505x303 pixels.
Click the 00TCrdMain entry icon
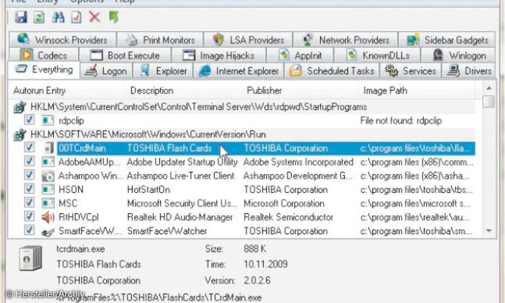tap(48, 148)
